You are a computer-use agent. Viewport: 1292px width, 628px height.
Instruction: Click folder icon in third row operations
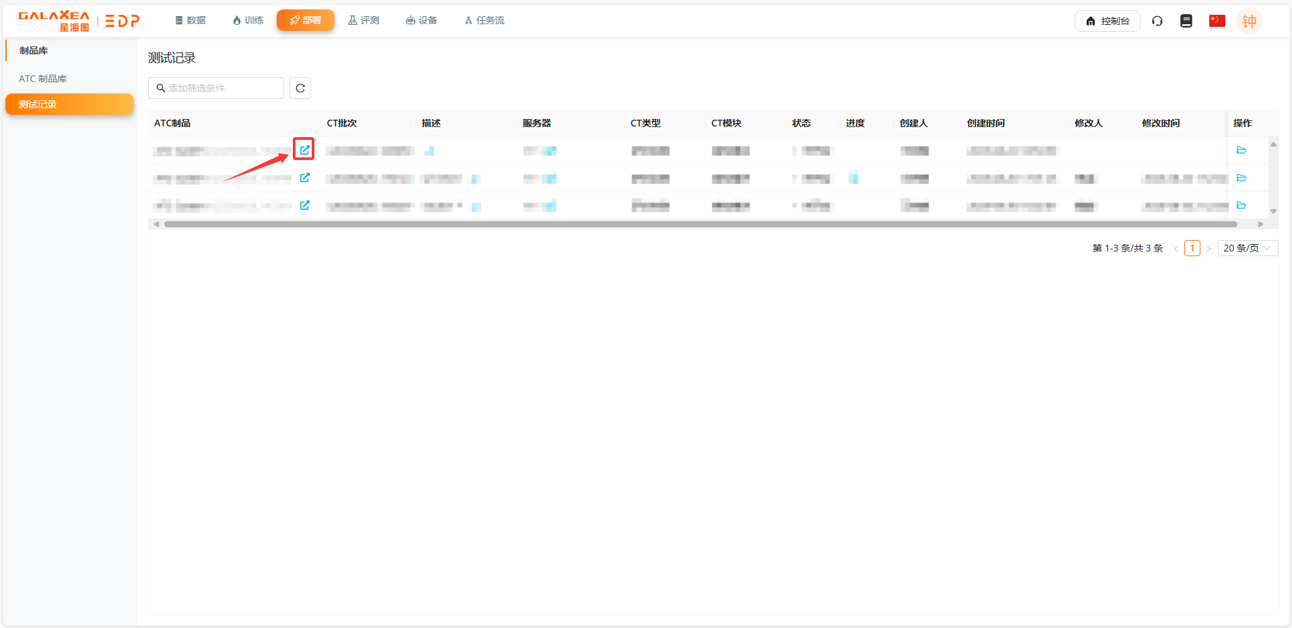1241,205
